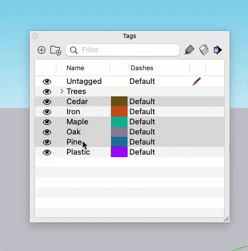Click the gray-purple Oak color swatch

(x=119, y=132)
